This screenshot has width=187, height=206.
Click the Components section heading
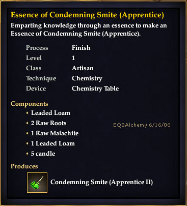[x=30, y=104]
